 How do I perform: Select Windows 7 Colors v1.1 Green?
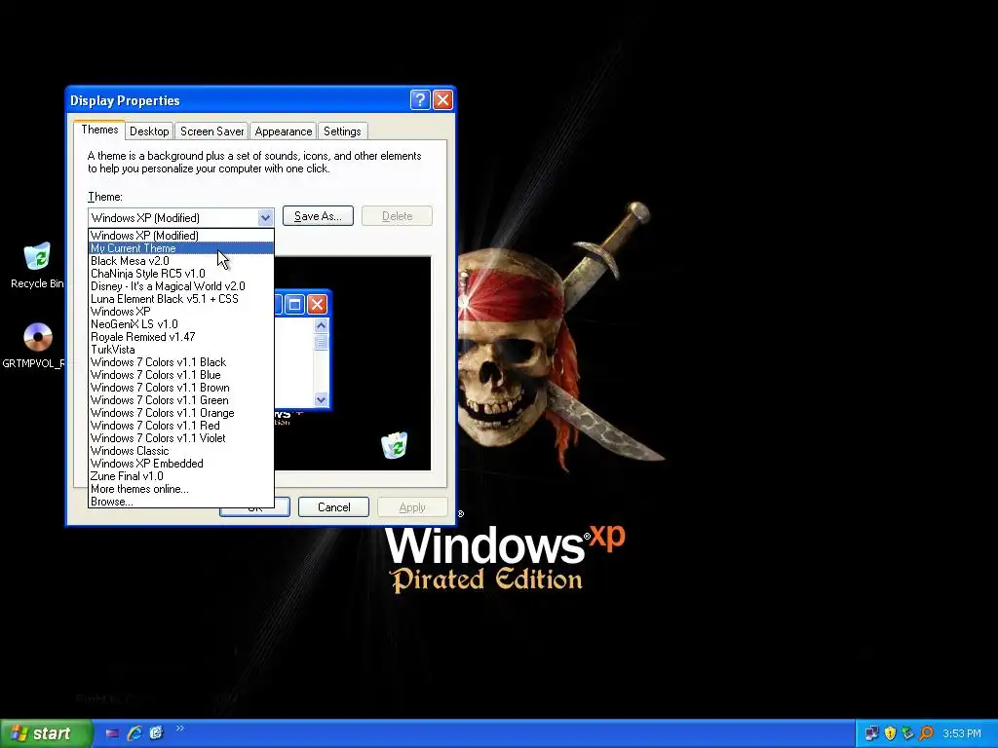180,400
